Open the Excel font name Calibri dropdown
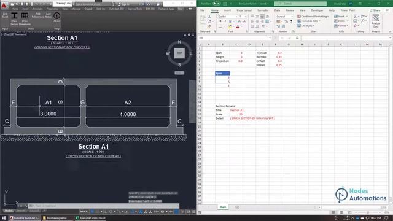Viewport: 393px width, 221px height. pos(236,17)
